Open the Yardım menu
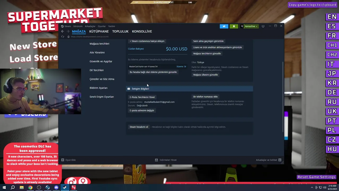 click(x=111, y=26)
